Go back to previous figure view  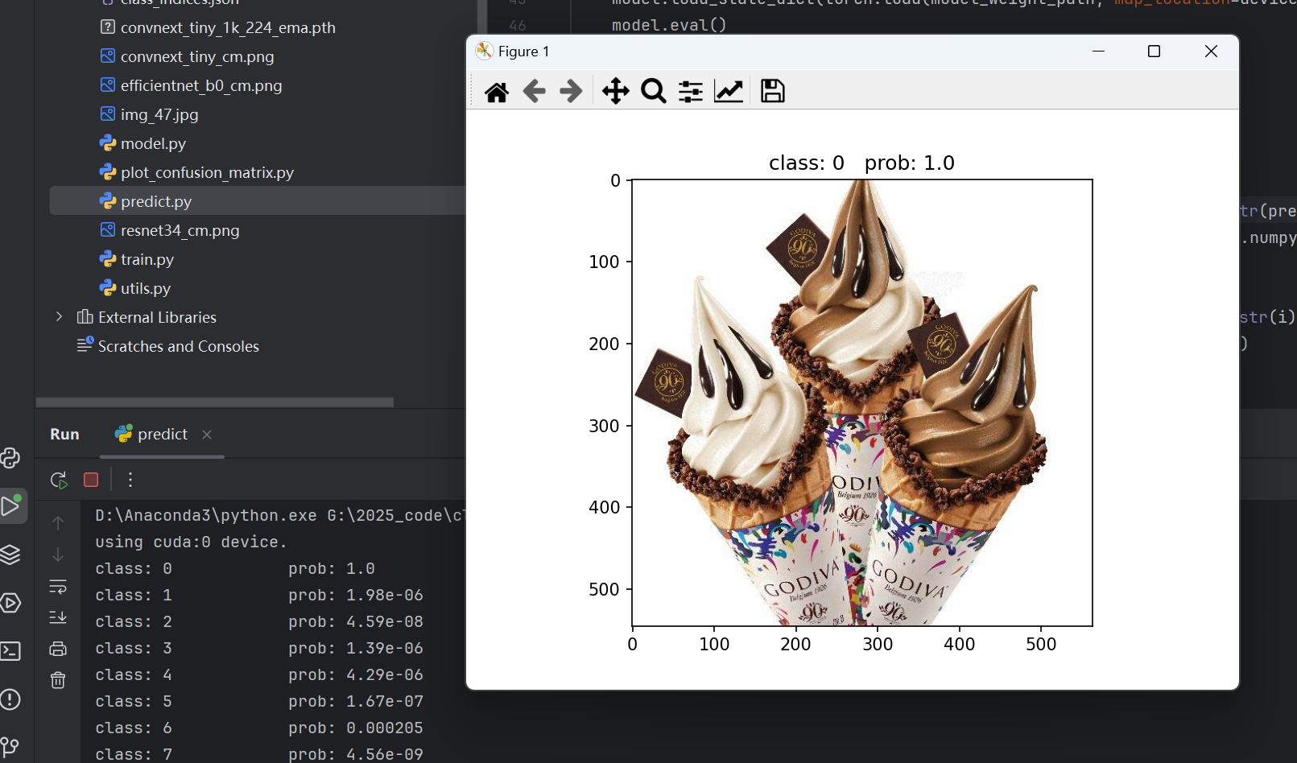point(534,92)
